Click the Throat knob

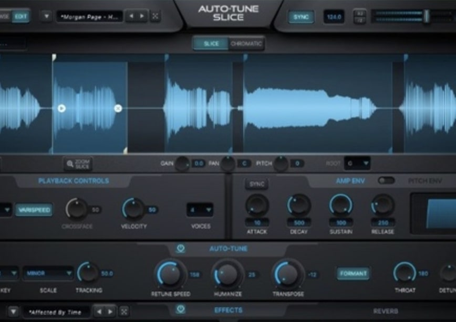tap(405, 273)
